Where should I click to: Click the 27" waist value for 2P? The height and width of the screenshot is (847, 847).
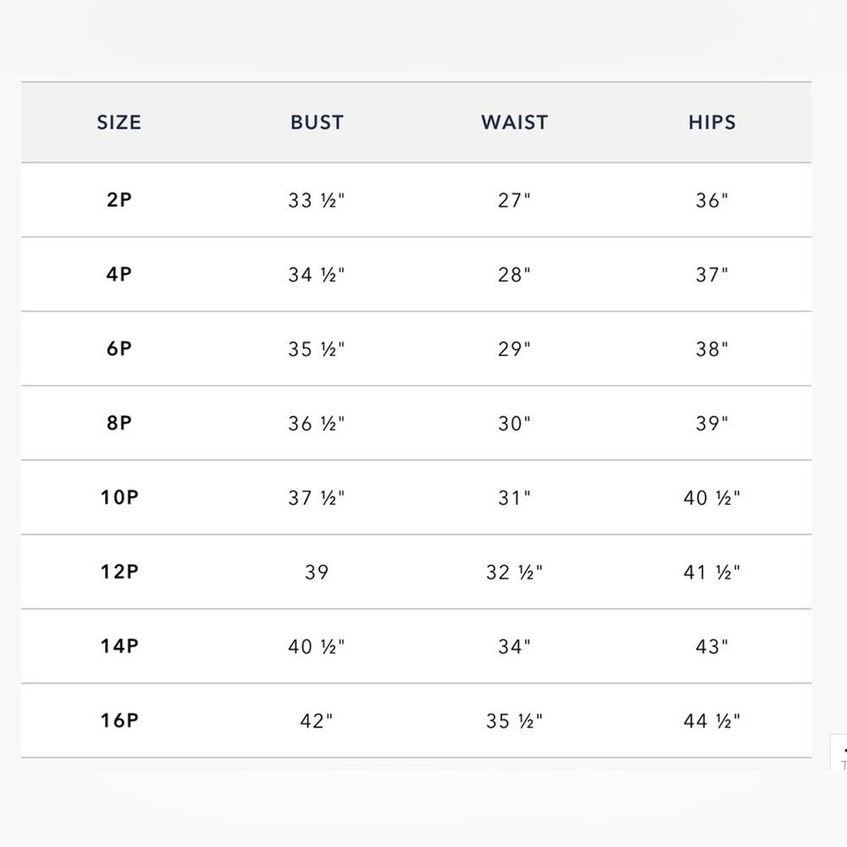pyautogui.click(x=514, y=201)
